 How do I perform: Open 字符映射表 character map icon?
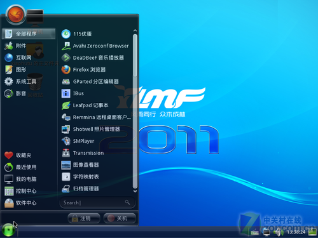tap(66, 177)
